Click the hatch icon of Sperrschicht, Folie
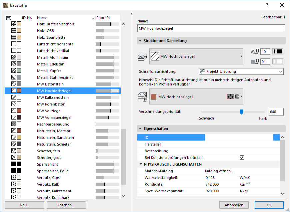The width and height of the screenshot is (290, 212). pyautogui.click(x=14, y=171)
